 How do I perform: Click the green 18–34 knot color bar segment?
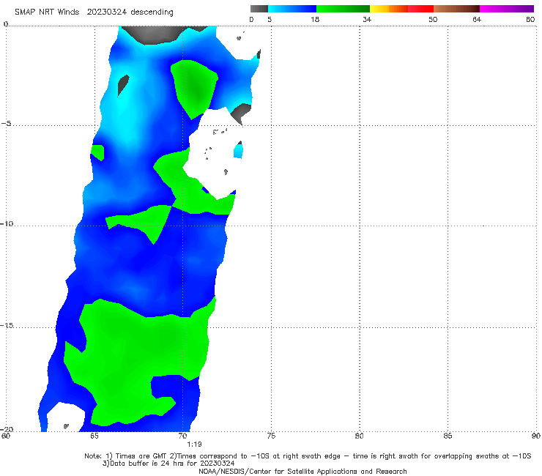[343, 9]
